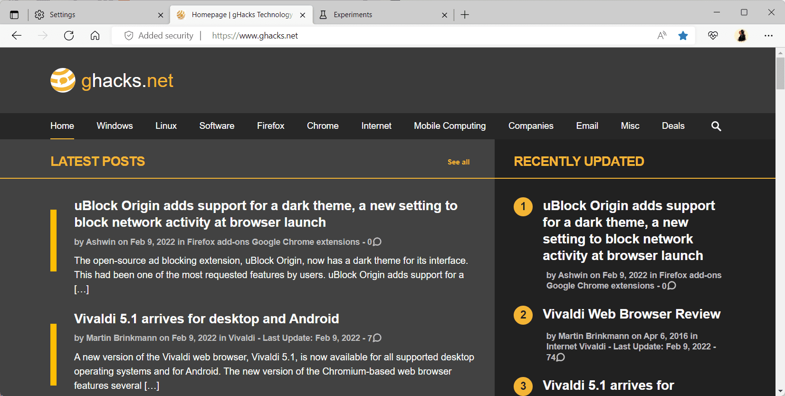Open the tab actions menu icon

point(14,15)
